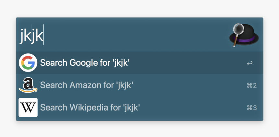Click the return arrow symbol on Google row
The height and width of the screenshot is (137, 279).
point(249,63)
